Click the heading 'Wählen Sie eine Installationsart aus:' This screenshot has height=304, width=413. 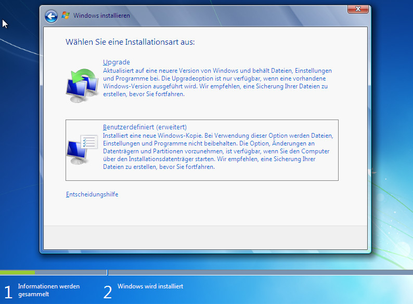(130, 42)
